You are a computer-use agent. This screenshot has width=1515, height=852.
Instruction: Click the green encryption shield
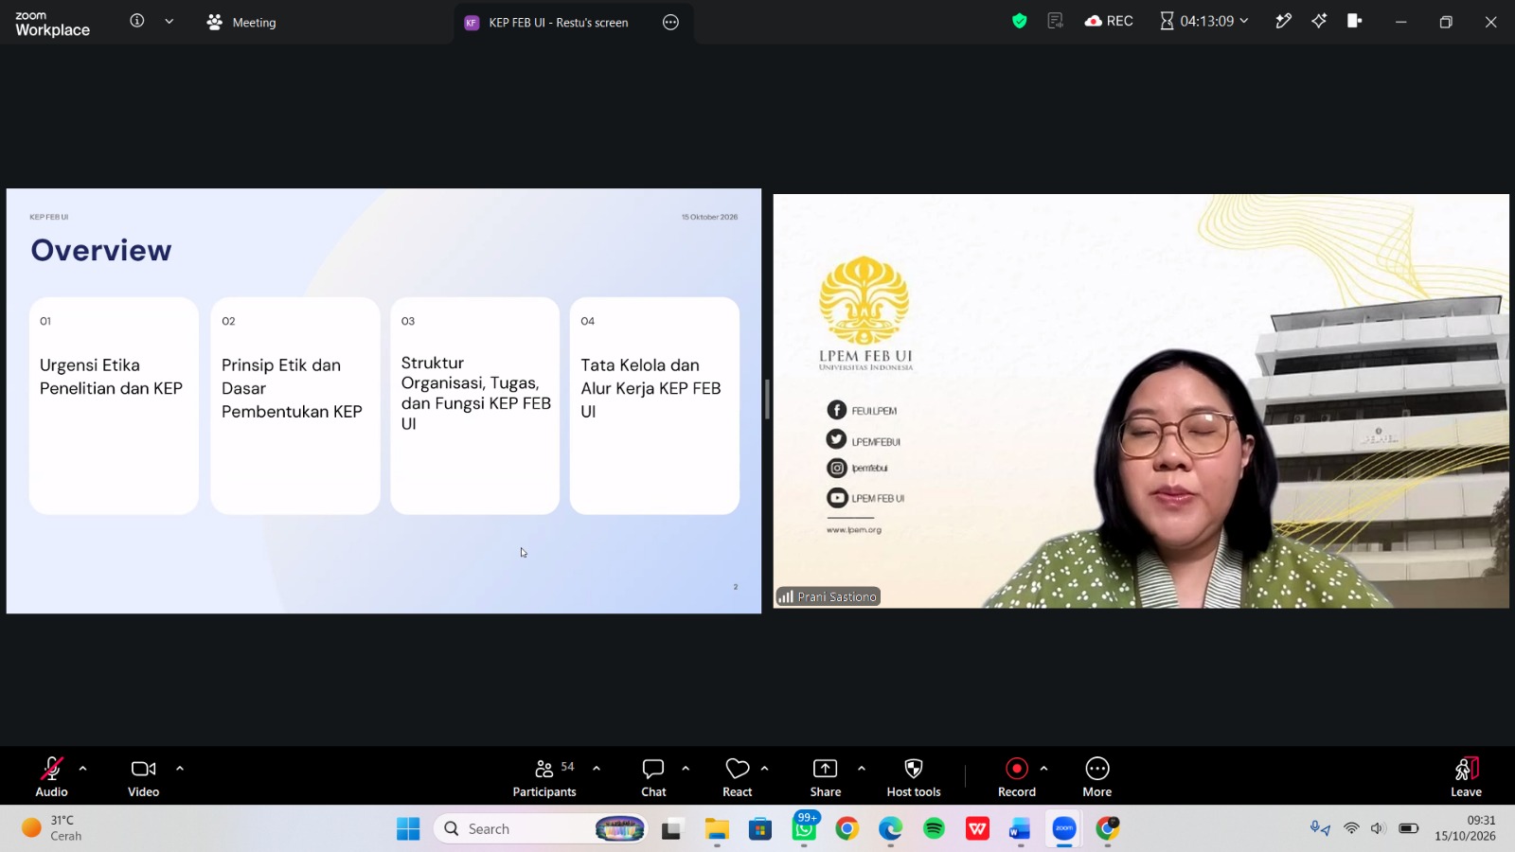(x=1020, y=21)
